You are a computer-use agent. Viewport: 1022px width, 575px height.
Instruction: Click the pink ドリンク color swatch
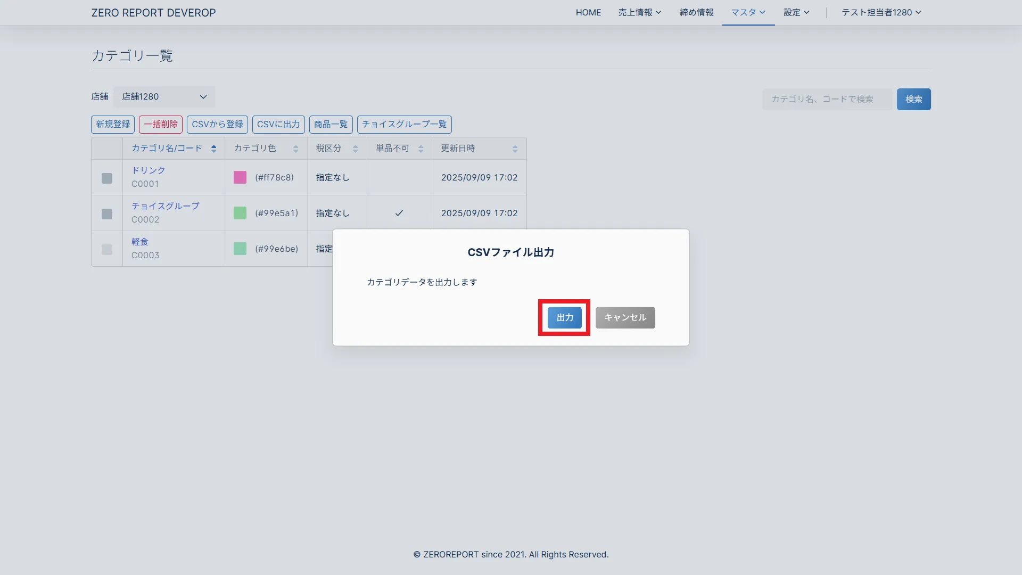tap(240, 177)
